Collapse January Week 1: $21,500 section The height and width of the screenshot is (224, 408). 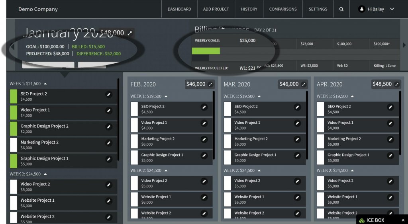(45, 84)
